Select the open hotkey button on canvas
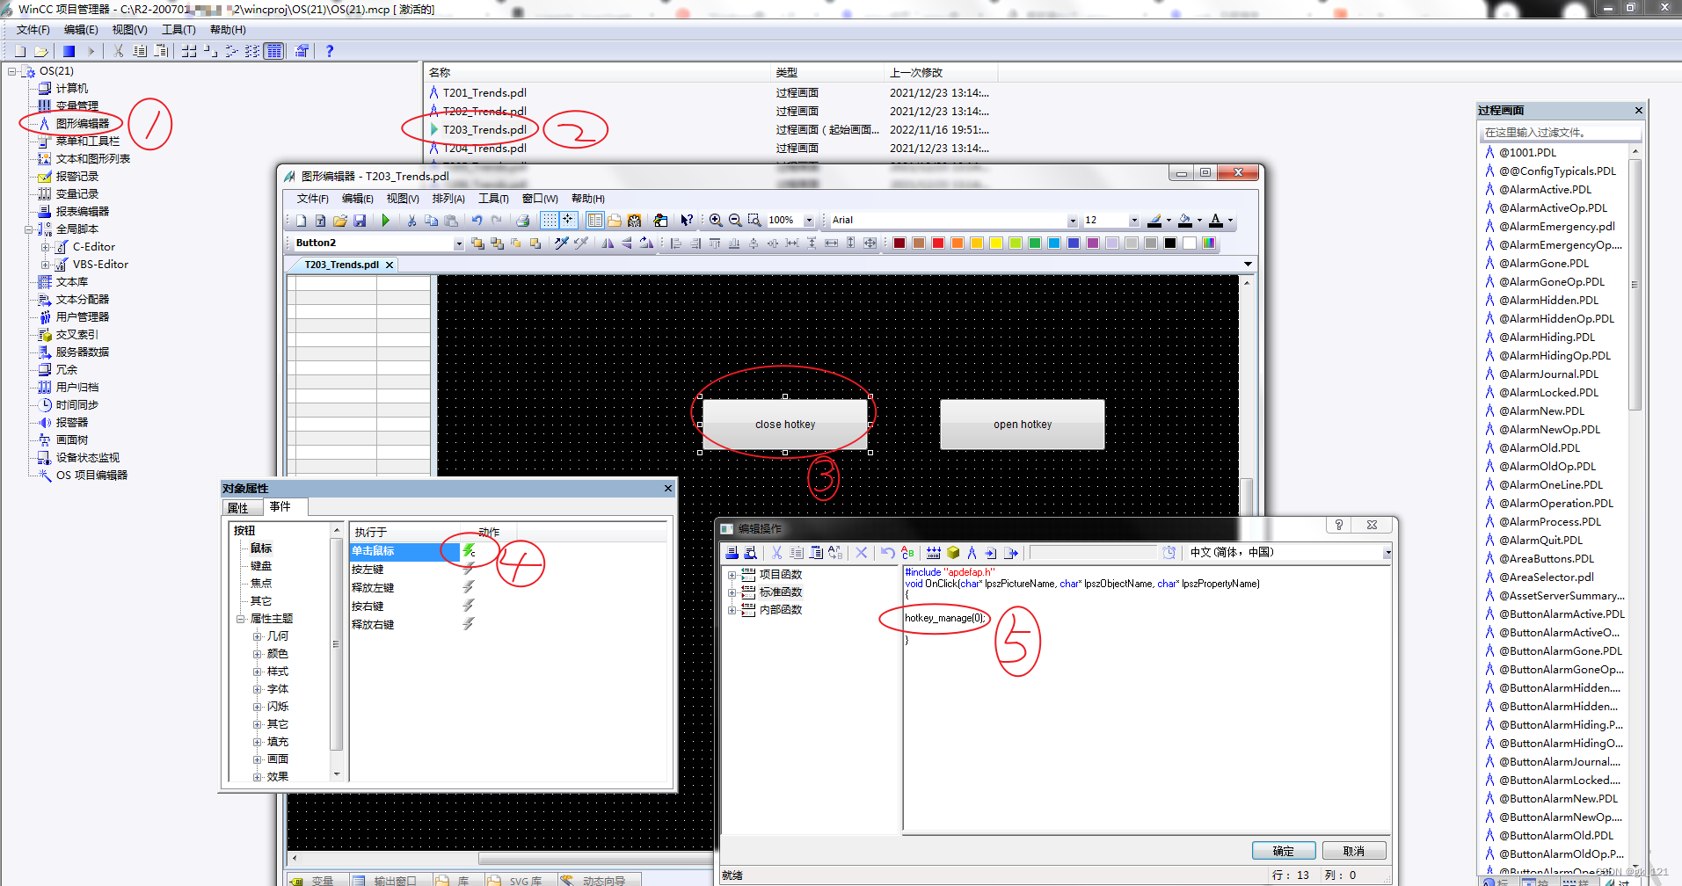This screenshot has width=1682, height=886. [1021, 425]
